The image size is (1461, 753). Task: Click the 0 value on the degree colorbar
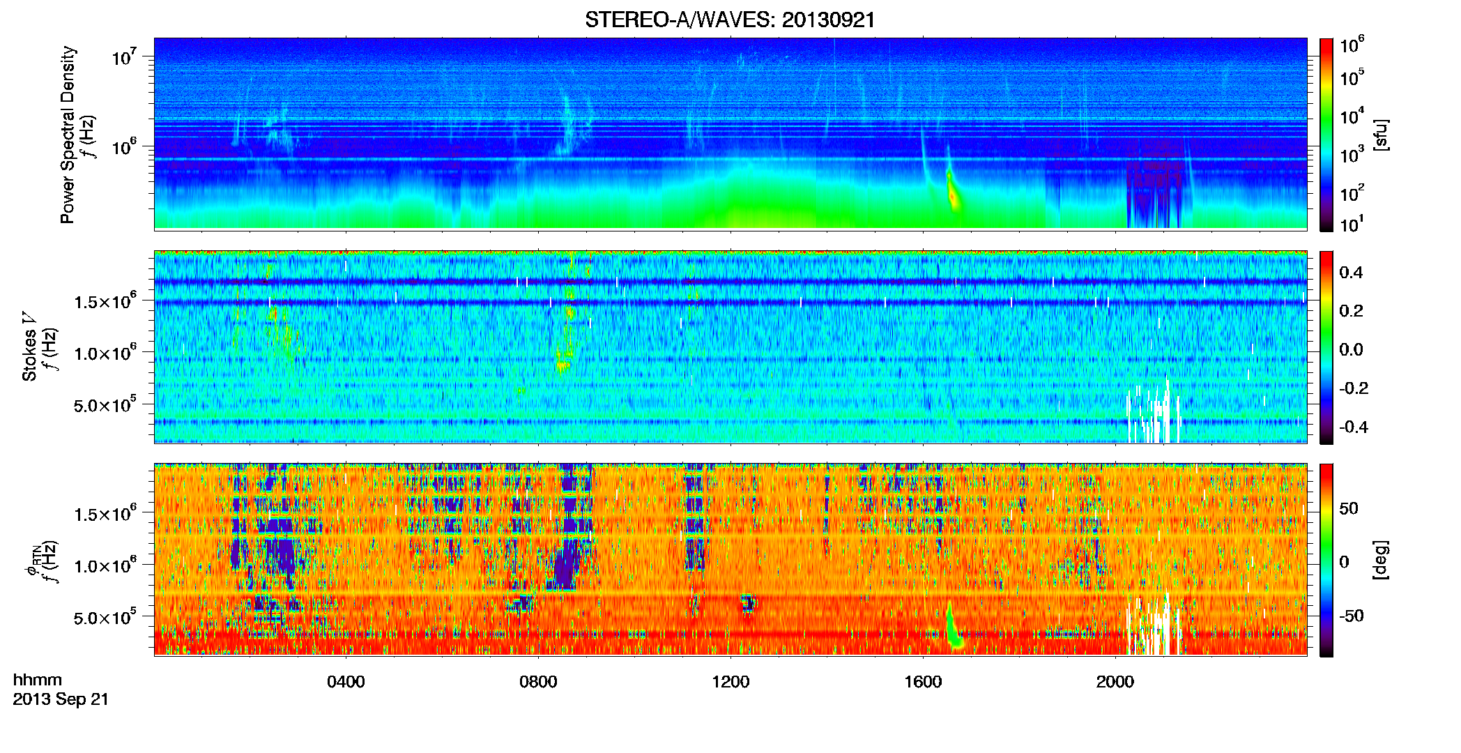pos(1344,562)
